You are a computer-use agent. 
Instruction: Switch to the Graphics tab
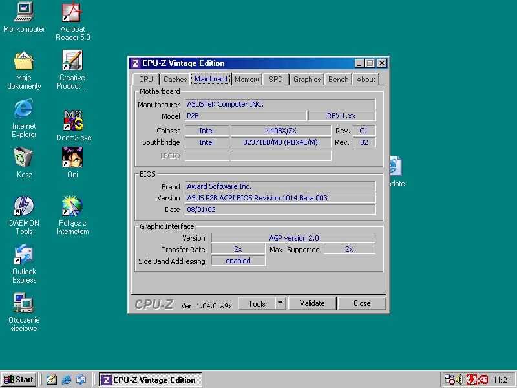coord(307,80)
